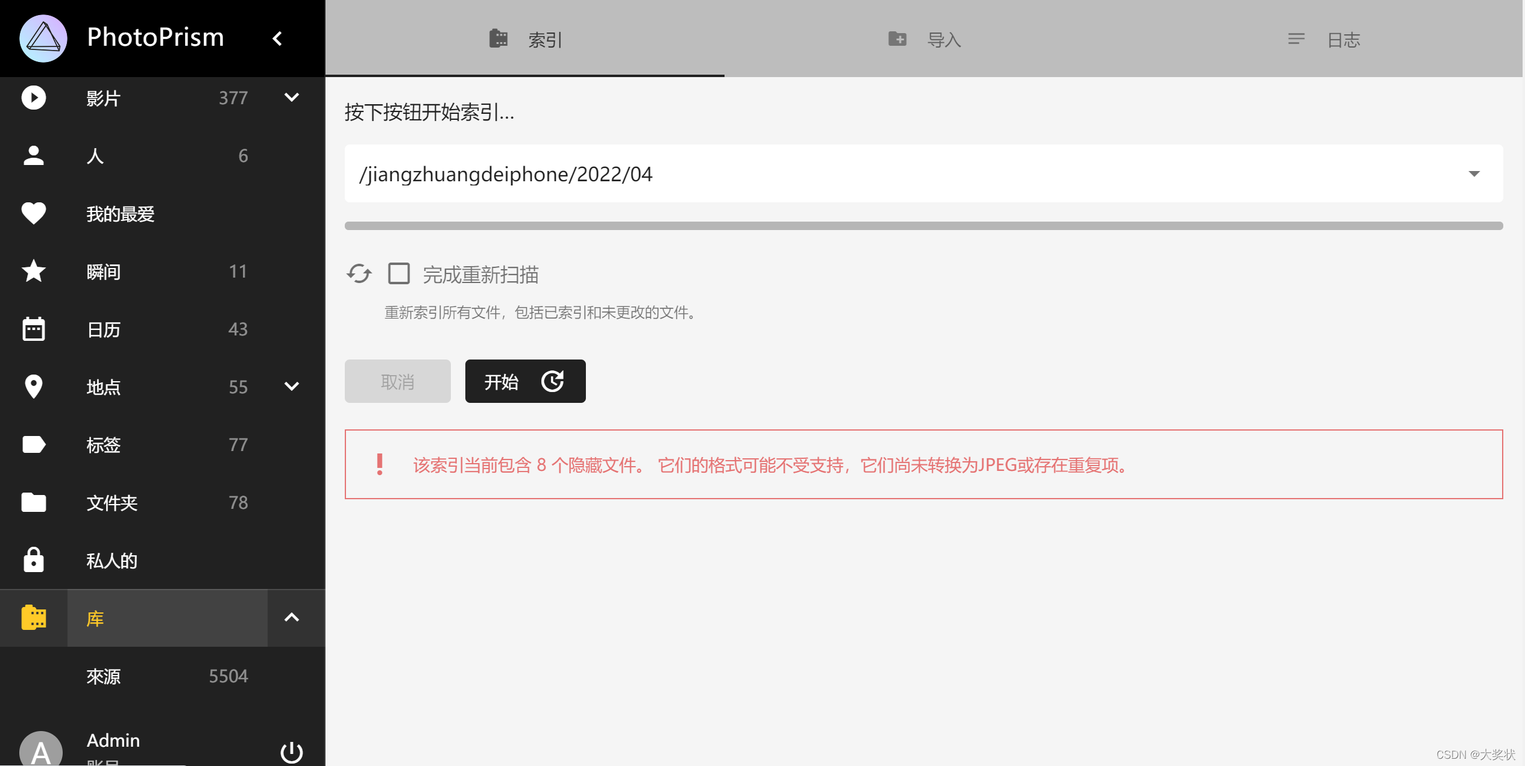Screen dimensions: 1525x766
Task: Open the 人 person icon
Action: coord(34,155)
